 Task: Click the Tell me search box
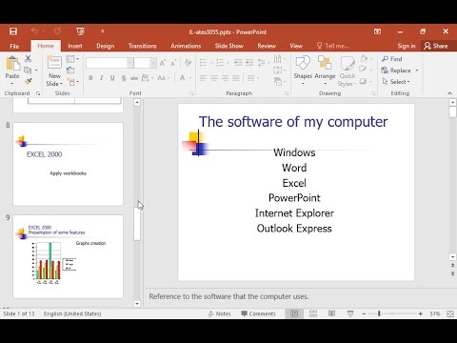pos(333,46)
